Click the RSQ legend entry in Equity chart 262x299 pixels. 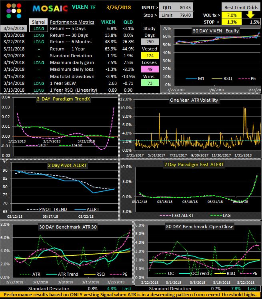click(222, 79)
